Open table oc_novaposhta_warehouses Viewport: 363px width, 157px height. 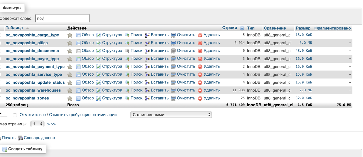coord(33,90)
